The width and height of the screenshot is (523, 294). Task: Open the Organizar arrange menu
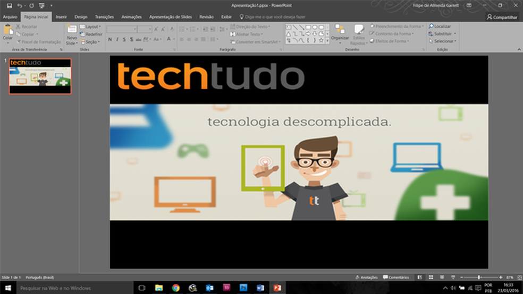(x=340, y=34)
